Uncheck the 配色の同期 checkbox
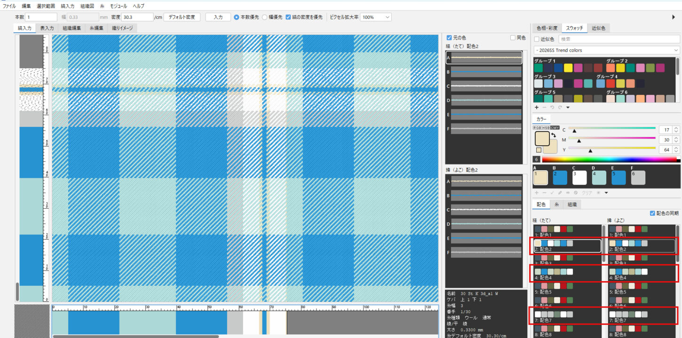The image size is (682, 338). pos(652,213)
